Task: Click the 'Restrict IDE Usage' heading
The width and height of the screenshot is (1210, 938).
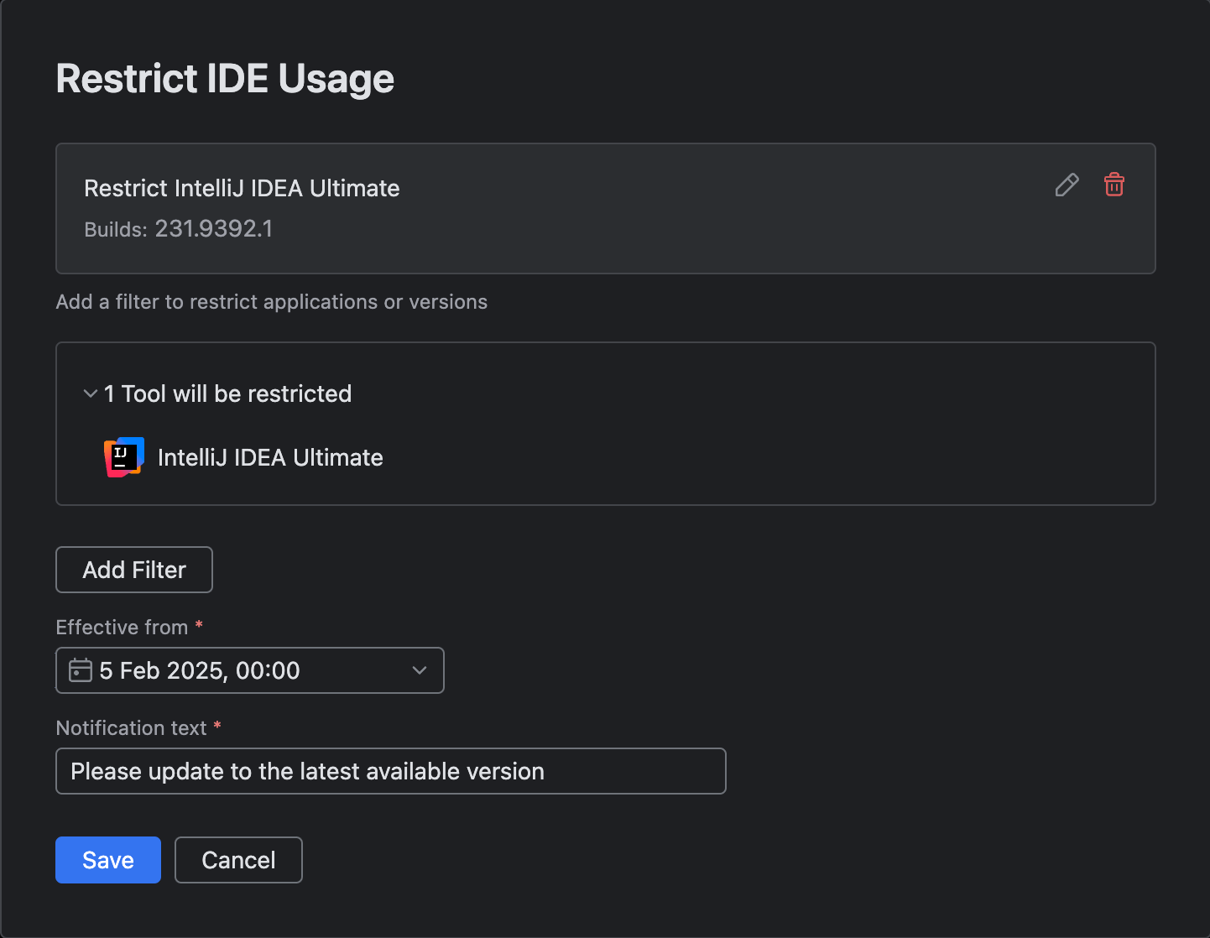Action: click(x=225, y=79)
